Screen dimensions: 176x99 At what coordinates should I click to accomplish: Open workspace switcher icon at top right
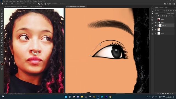pyautogui.click(x=170, y=4)
